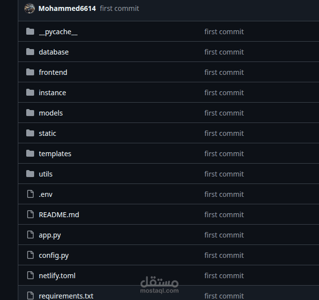
Task: Click the frontend folder icon
Action: 30,72
